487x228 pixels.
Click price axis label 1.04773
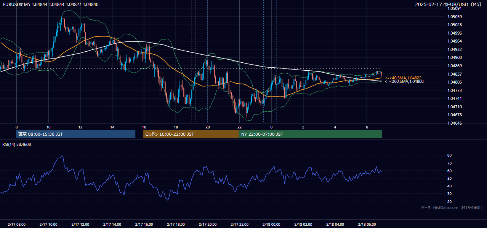point(455,90)
